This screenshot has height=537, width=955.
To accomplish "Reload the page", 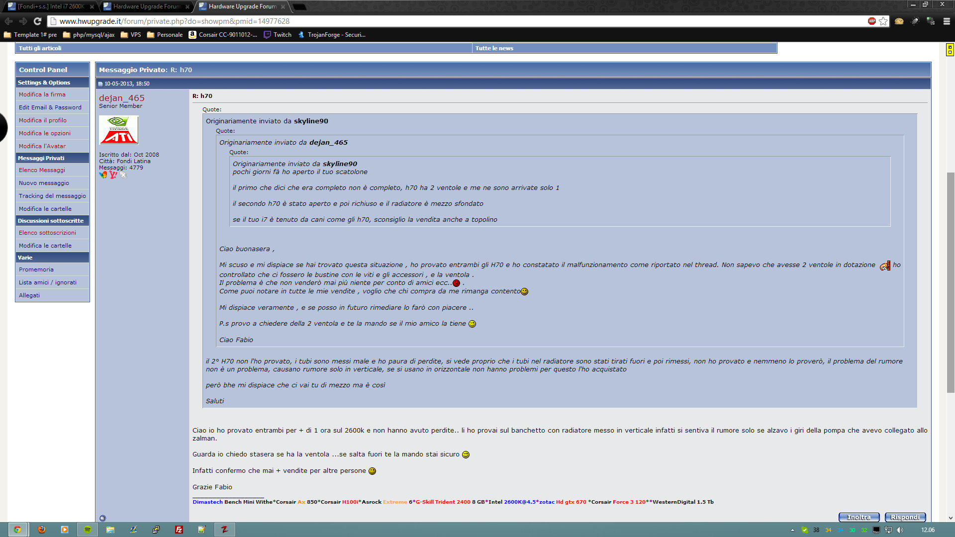I will [x=37, y=21].
